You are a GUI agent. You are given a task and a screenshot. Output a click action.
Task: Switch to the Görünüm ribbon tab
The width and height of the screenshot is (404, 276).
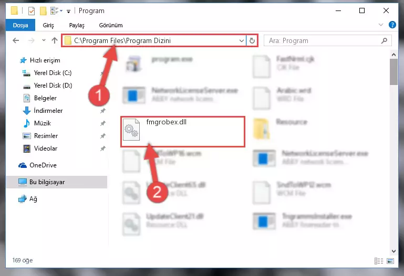point(111,25)
